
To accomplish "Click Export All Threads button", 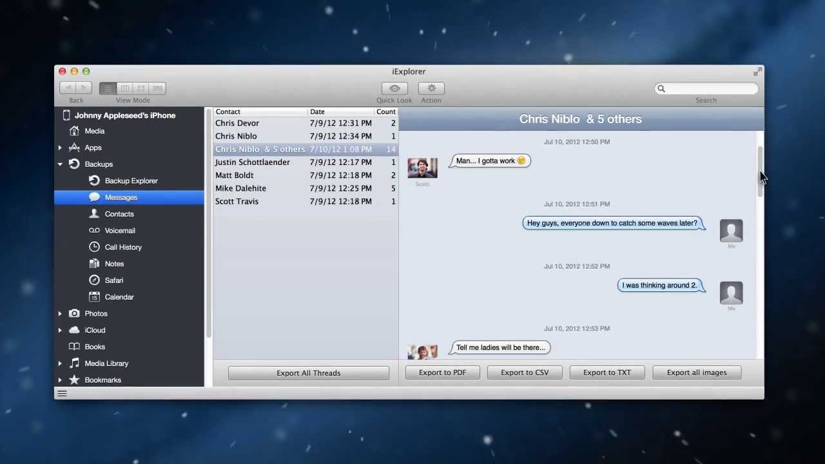I will (x=309, y=373).
